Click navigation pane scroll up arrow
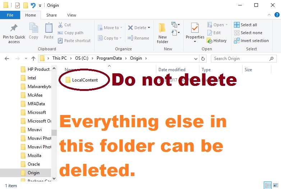Viewport: 281px width, 189px height. [x=54, y=68]
